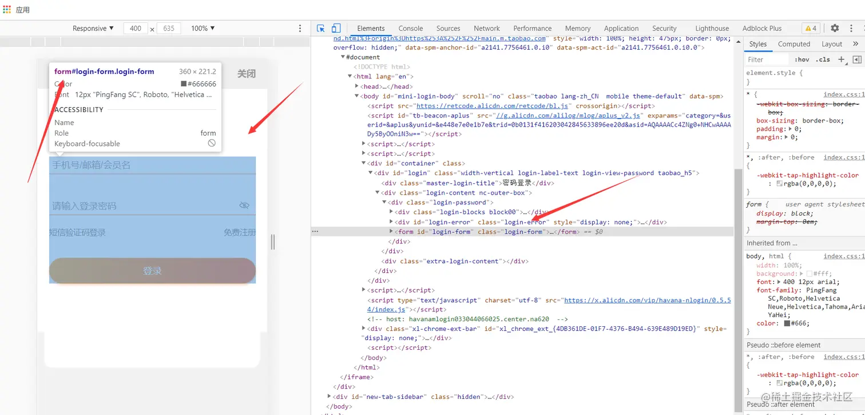Click the #666 color swatch
Screen dimensions: 865x415
point(787,323)
